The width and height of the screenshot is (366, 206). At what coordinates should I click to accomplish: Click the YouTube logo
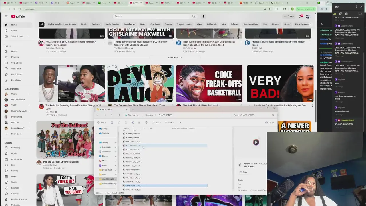(18, 17)
